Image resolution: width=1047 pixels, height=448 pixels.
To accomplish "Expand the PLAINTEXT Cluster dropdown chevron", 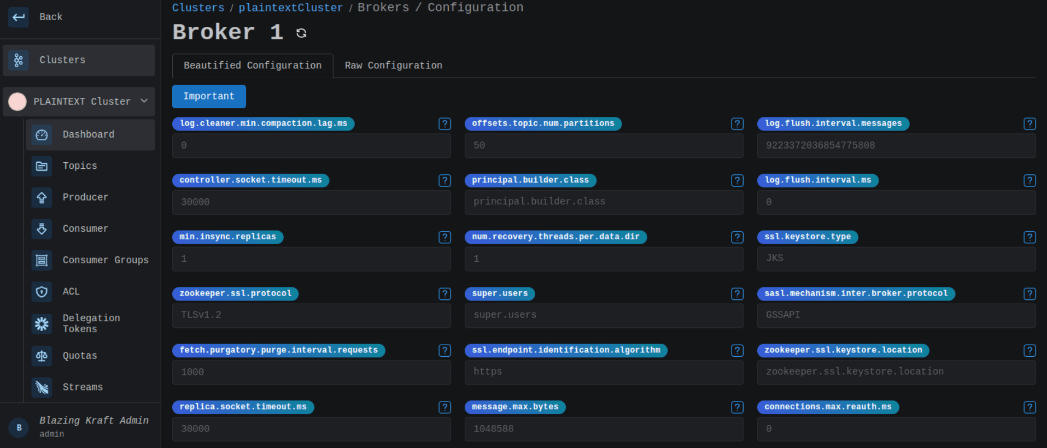I will (x=144, y=101).
